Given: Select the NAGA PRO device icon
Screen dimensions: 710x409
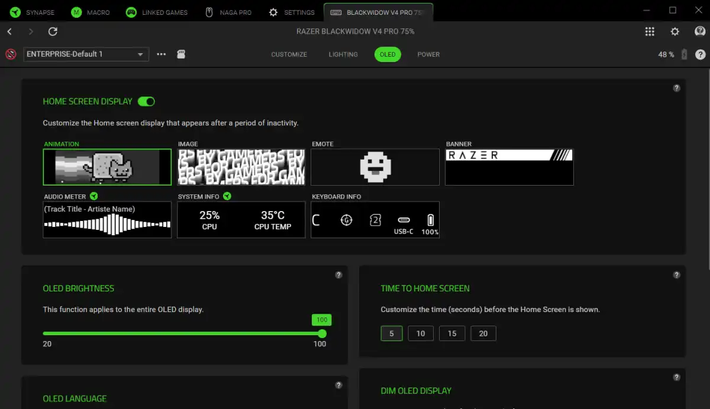Looking at the screenshot, I should 208,12.
